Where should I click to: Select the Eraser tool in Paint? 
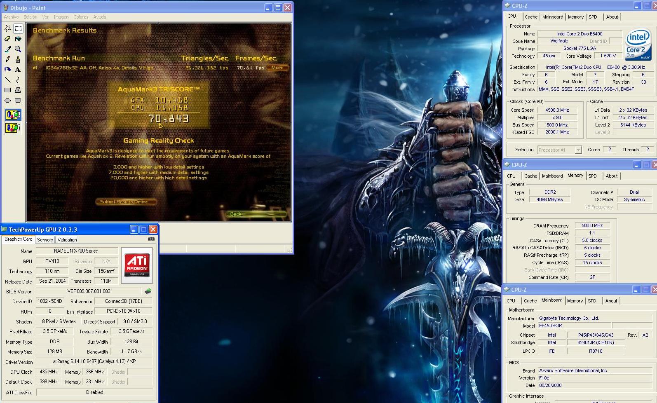point(8,39)
